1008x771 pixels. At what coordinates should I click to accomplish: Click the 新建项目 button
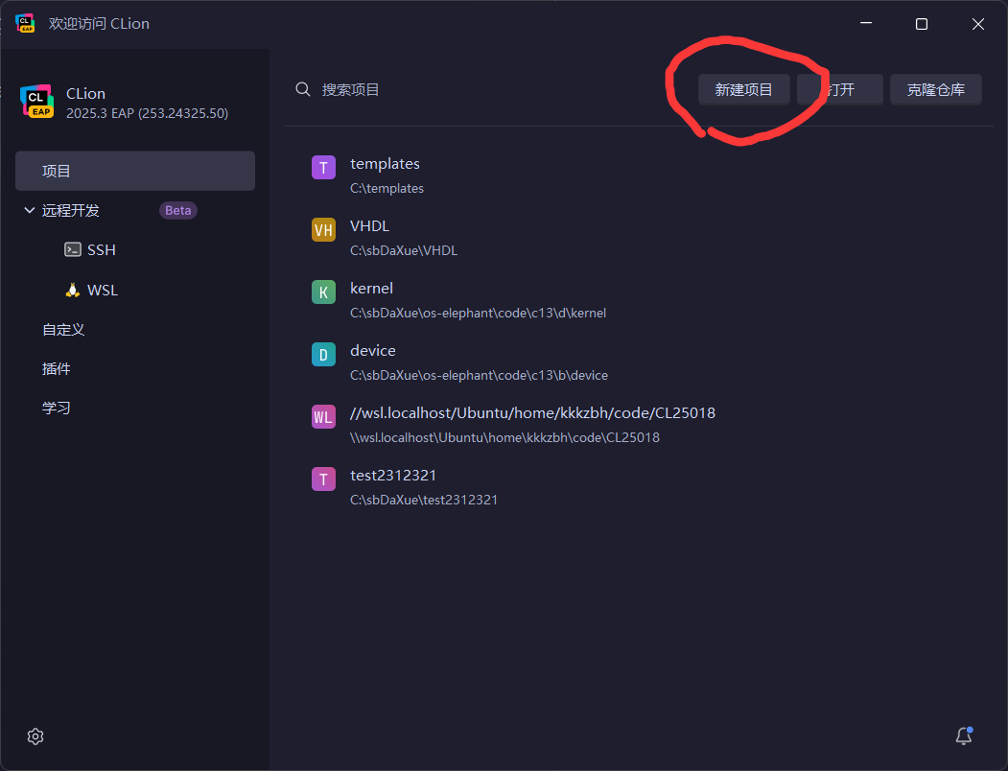[743, 89]
